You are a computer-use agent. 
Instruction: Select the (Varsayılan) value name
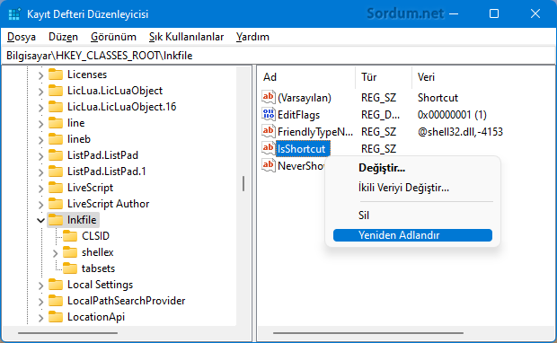305,98
